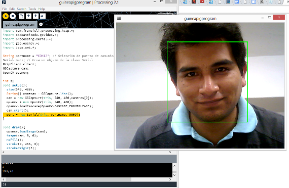Click the 'String portname' code line

(59, 56)
